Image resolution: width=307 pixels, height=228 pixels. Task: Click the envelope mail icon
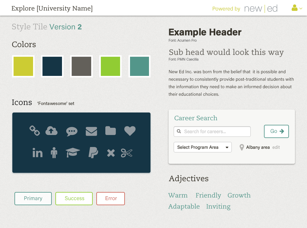pyautogui.click(x=91, y=131)
